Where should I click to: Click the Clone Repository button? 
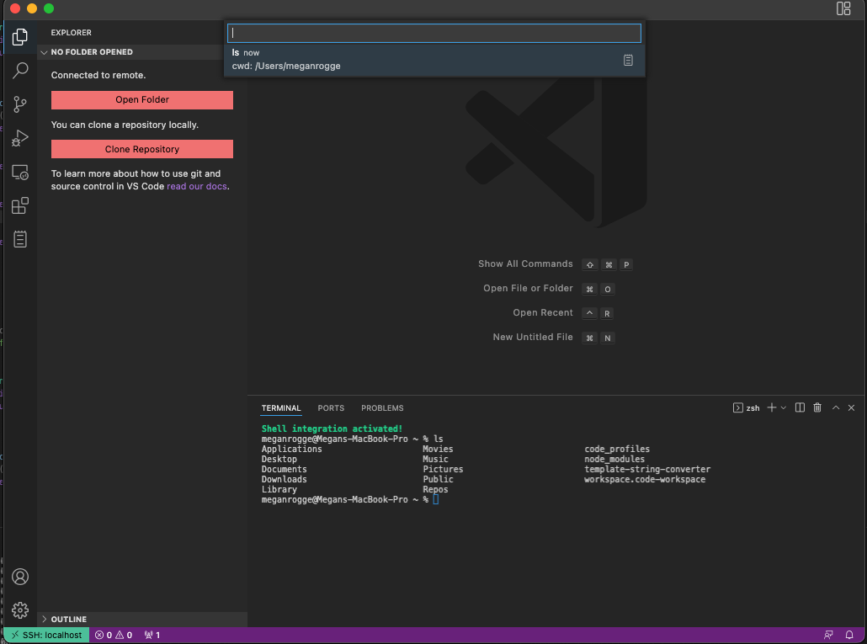[x=142, y=149]
